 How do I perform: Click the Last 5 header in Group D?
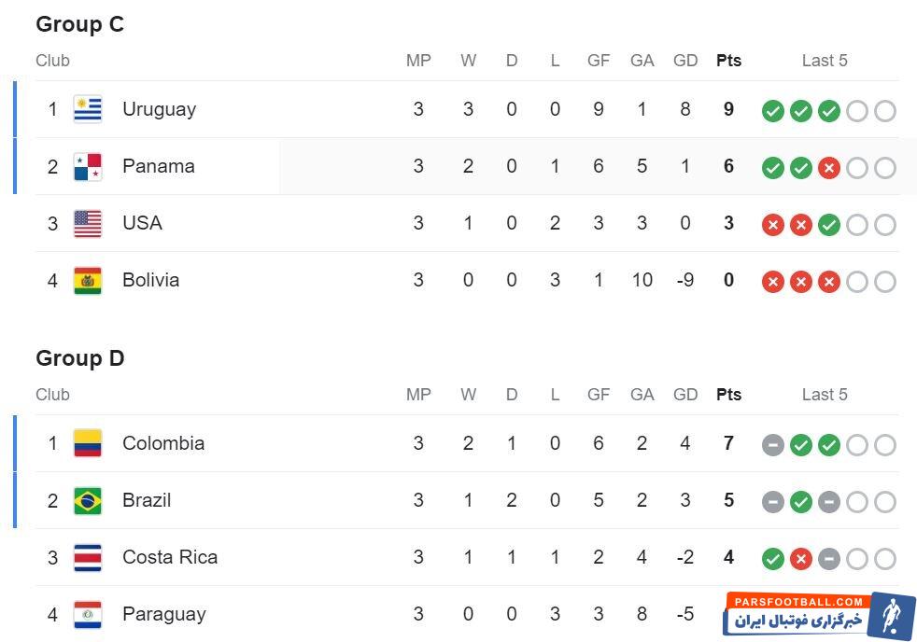tap(825, 395)
